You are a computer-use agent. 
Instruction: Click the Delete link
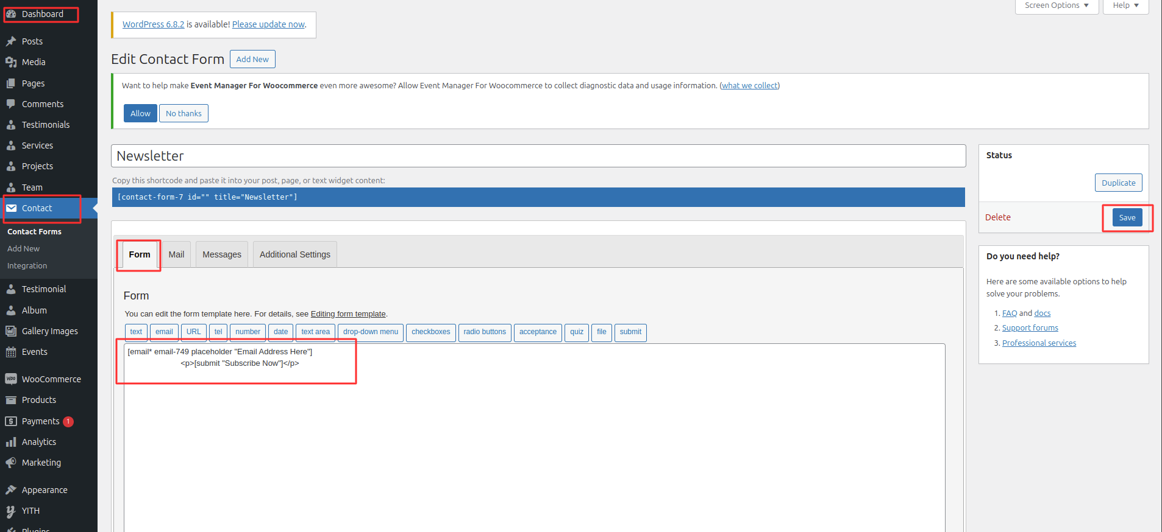(x=998, y=217)
